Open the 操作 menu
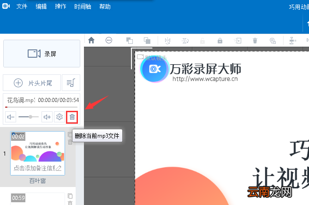309x205 pixels. point(60,6)
